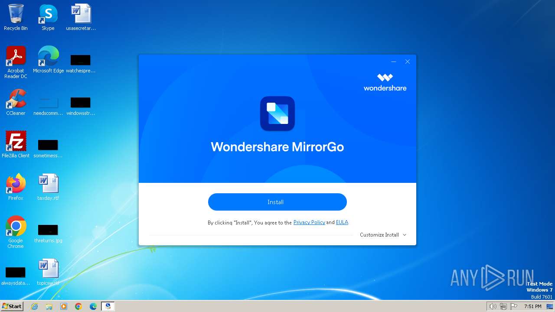555x312 pixels.
Task: Open the EULA link
Action: (342, 222)
